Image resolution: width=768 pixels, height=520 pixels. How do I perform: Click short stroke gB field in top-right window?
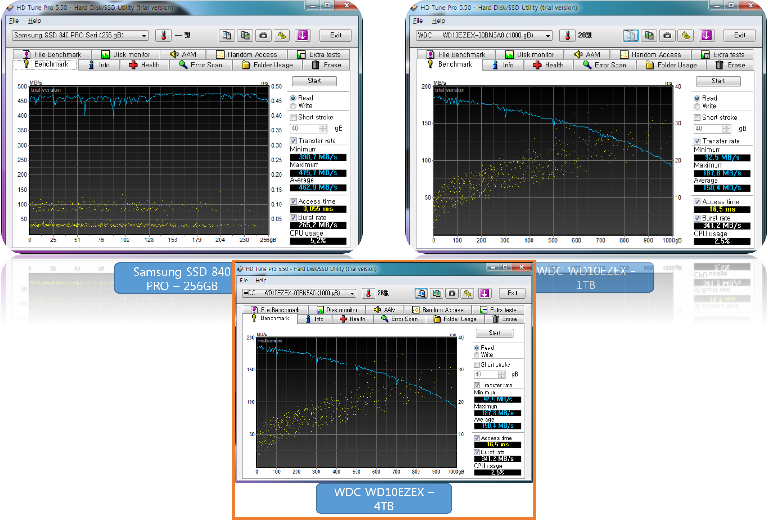tap(707, 129)
